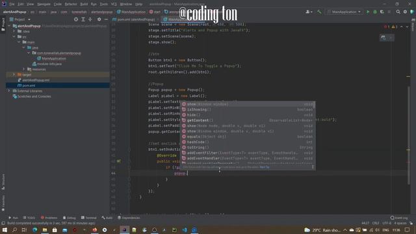Click the Expand All icon in Project panel

83,19
